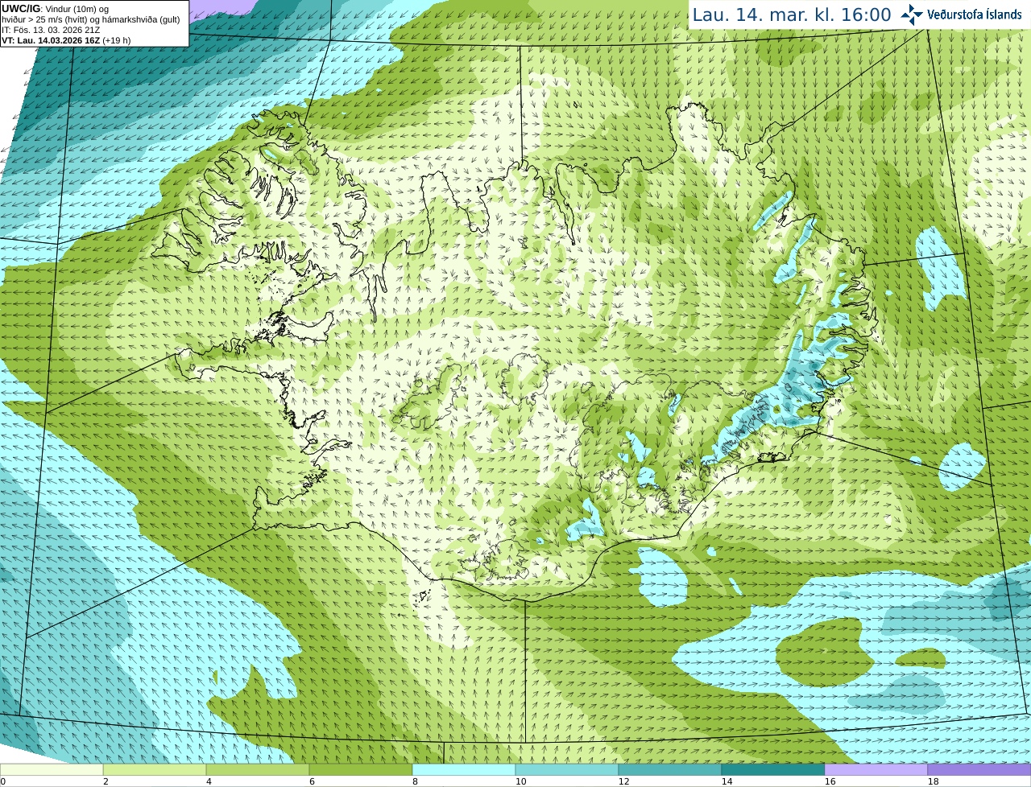Click the hviður > 25 m/s description line
Image resolution: width=1031 pixels, height=787 pixels.
(x=91, y=19)
